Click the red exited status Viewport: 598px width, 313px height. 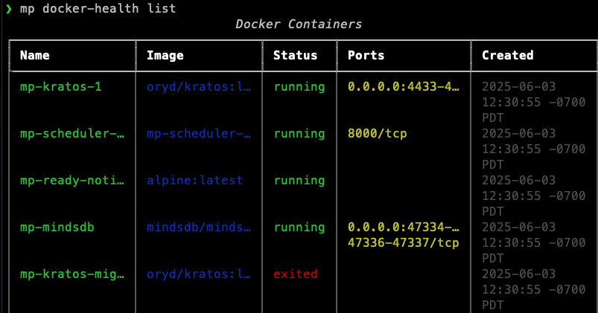click(295, 274)
